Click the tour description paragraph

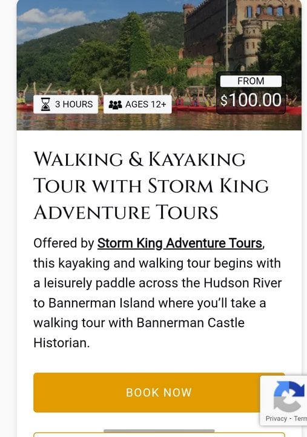(157, 293)
